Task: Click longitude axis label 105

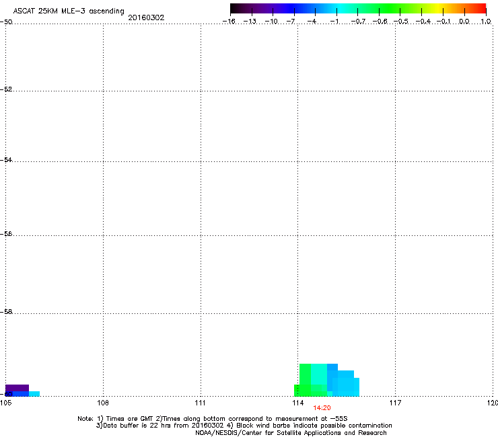Action: click(x=5, y=403)
